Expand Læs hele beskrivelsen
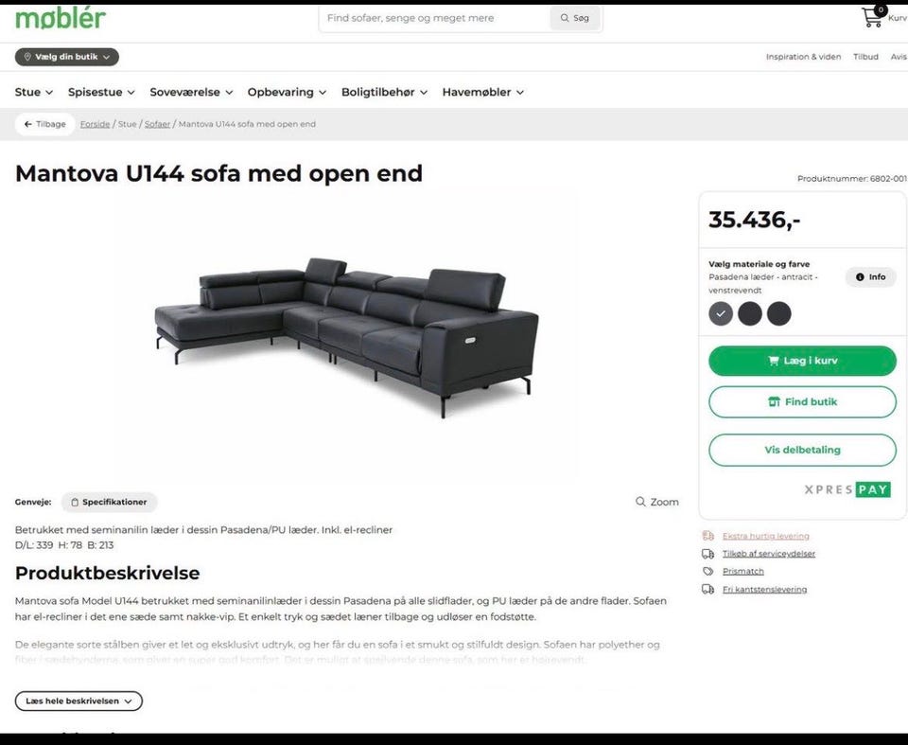 tap(79, 701)
